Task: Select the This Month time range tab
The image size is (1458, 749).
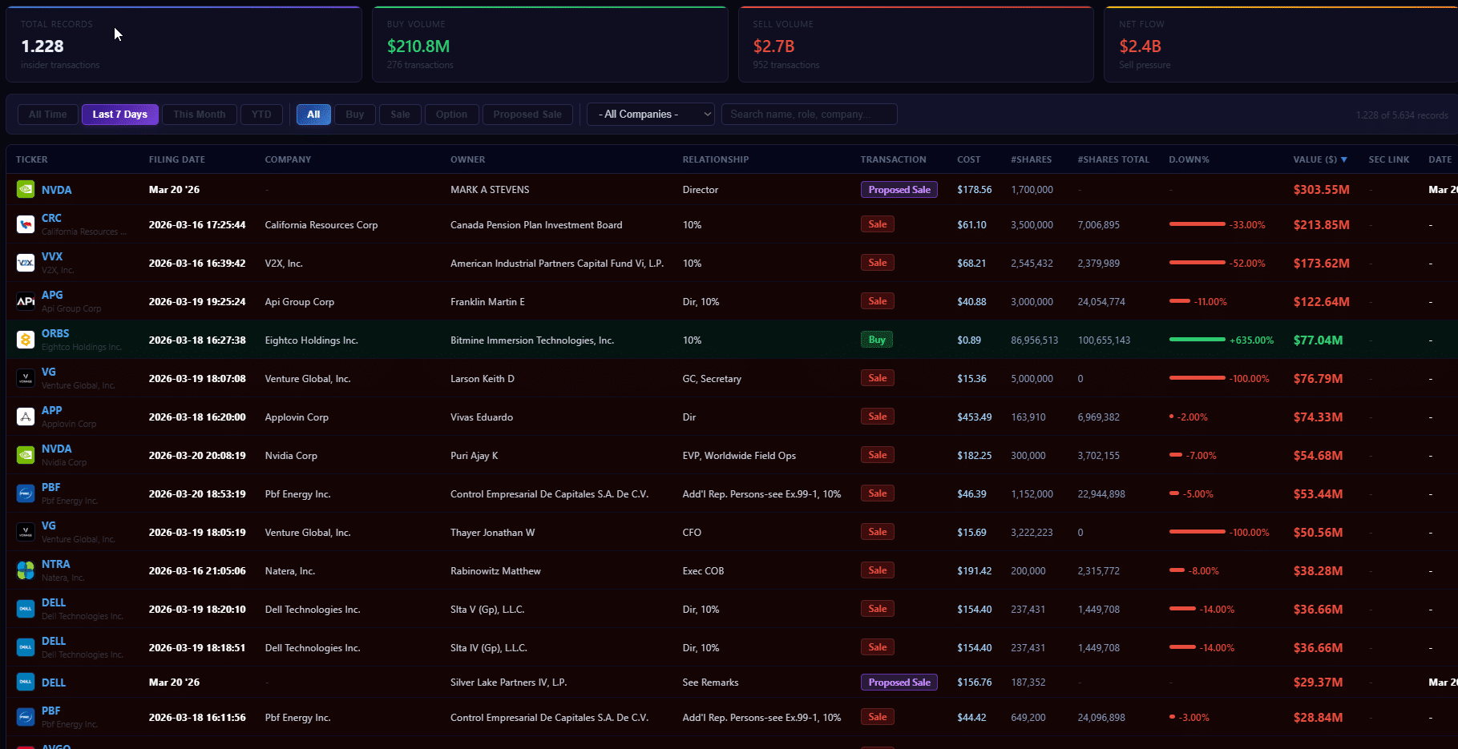Action: click(x=200, y=115)
